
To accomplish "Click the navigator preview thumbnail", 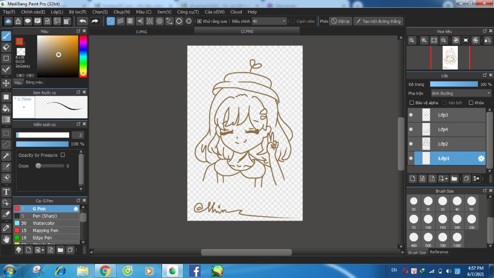I will [450, 58].
